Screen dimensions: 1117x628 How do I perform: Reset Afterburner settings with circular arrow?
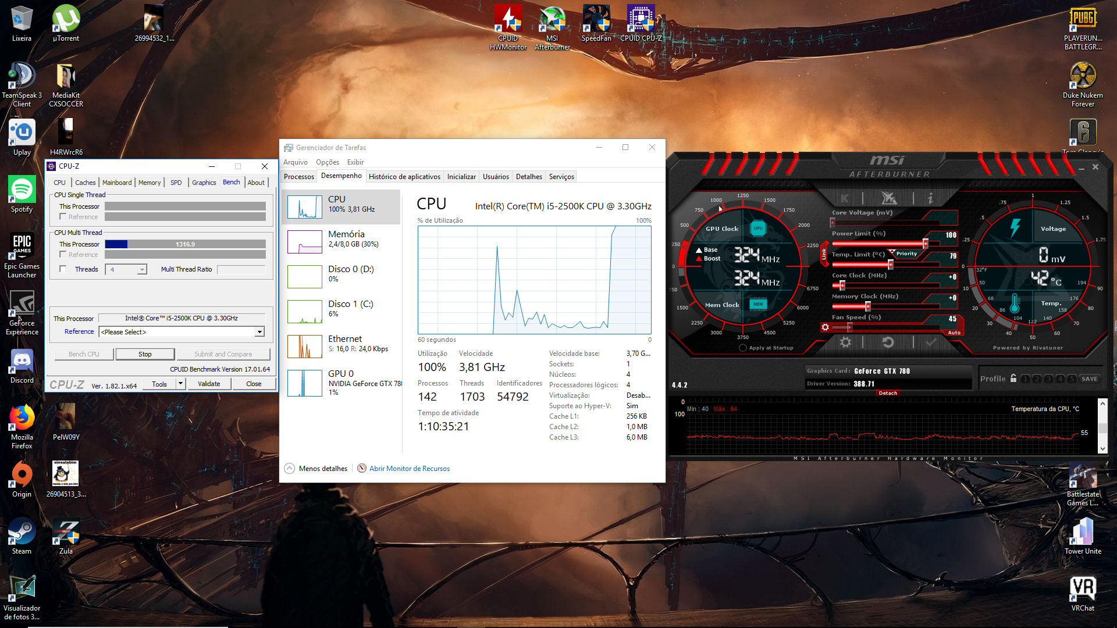click(x=888, y=342)
